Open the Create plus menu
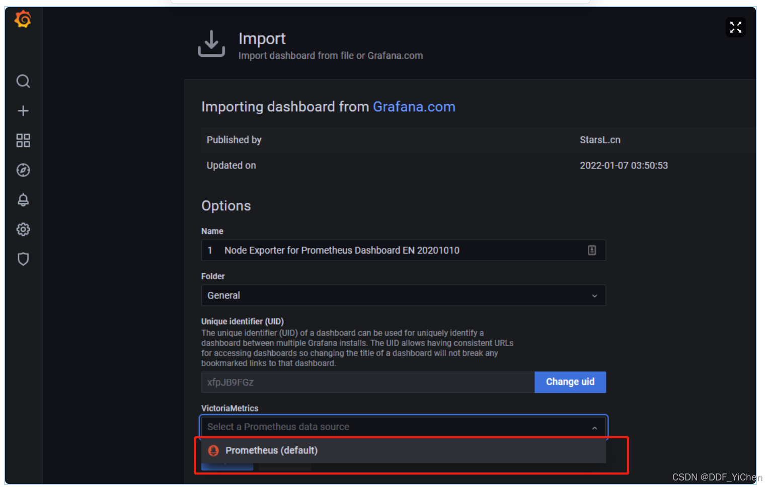770x487 pixels. 23,111
